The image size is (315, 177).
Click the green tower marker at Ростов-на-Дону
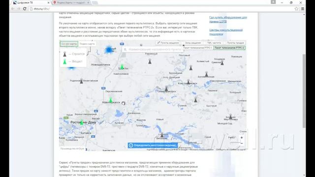[82, 122]
